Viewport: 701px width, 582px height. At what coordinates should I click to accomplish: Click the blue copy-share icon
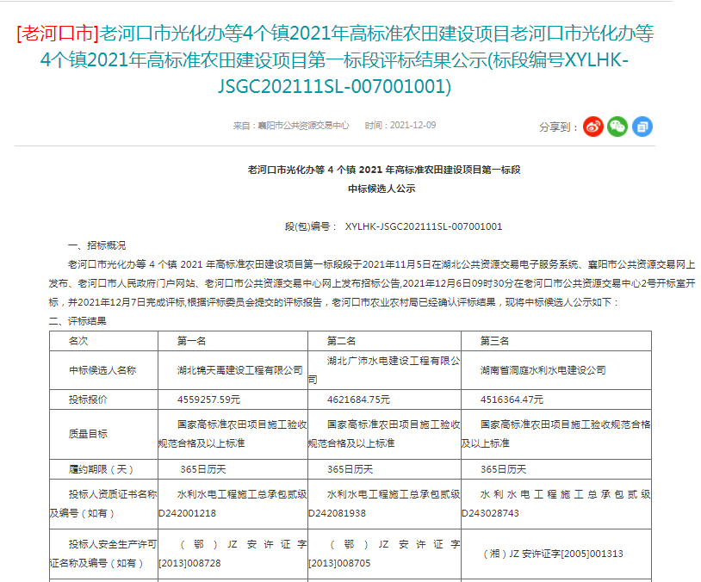641,127
